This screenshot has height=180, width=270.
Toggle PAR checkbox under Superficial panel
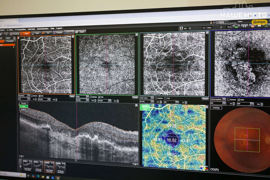tap(40, 96)
